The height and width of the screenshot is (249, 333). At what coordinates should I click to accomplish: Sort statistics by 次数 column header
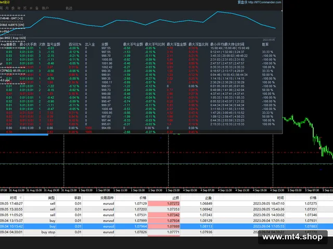42,45
